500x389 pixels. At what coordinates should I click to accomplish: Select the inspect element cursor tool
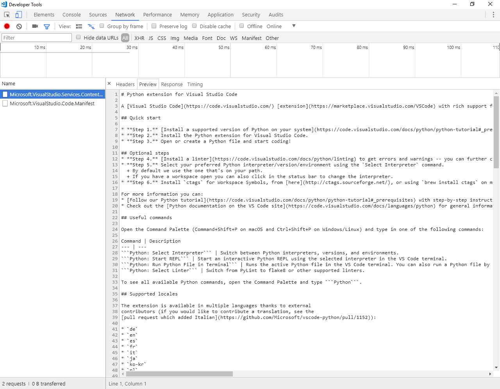[6, 14]
